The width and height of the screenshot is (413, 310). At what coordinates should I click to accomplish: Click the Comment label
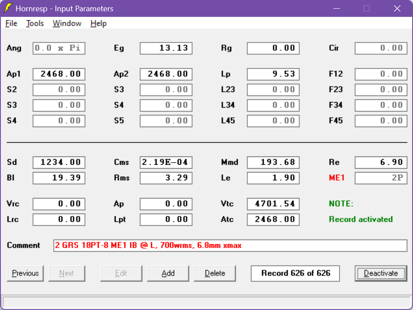pos(23,245)
